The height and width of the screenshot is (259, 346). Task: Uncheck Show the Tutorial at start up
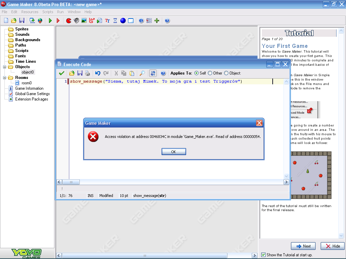click(264, 255)
